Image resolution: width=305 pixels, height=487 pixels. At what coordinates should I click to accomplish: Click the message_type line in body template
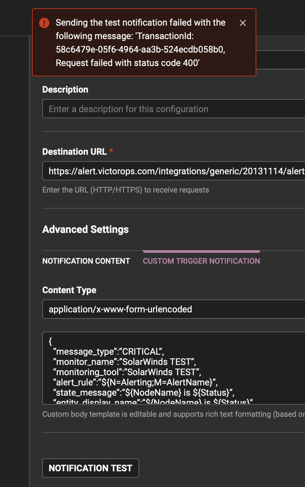pos(108,351)
